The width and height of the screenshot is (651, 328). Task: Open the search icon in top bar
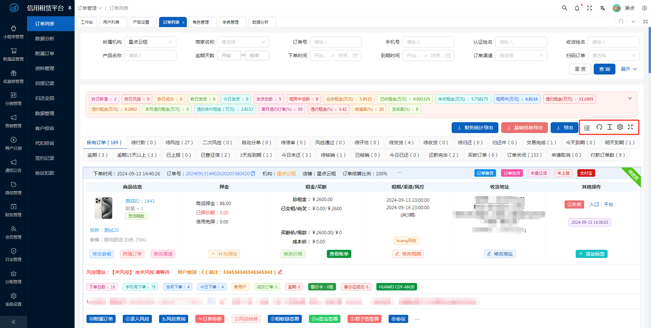565,8
